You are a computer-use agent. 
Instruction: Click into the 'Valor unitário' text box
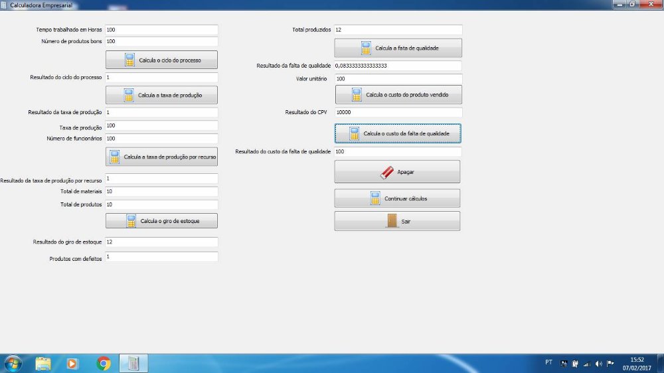coord(398,79)
